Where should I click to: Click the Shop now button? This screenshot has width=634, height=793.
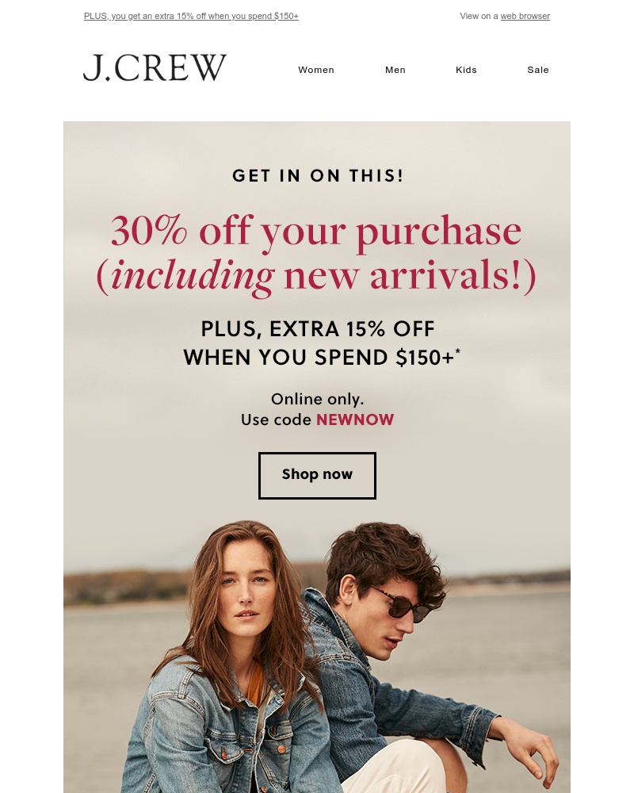317,475
